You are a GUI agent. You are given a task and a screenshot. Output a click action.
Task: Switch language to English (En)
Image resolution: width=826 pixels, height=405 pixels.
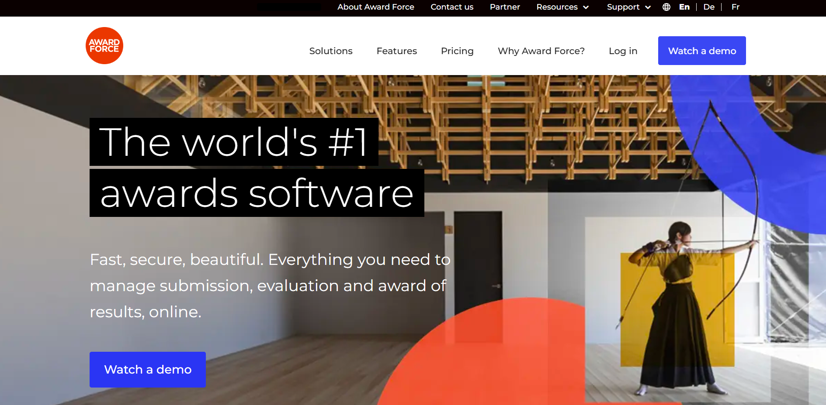[x=684, y=7]
